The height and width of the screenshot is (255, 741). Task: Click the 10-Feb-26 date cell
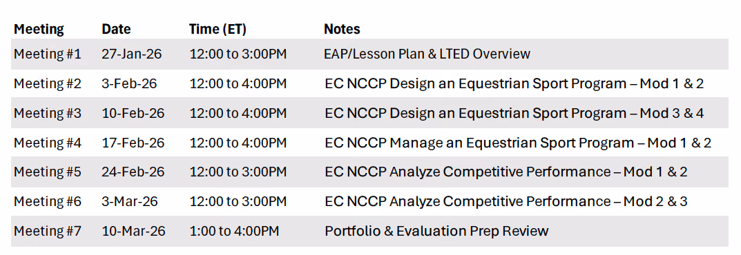coord(133,113)
